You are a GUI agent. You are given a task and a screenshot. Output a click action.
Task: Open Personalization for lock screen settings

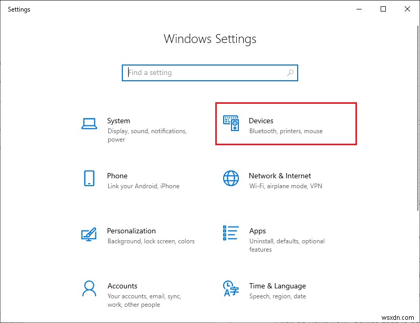132,231
